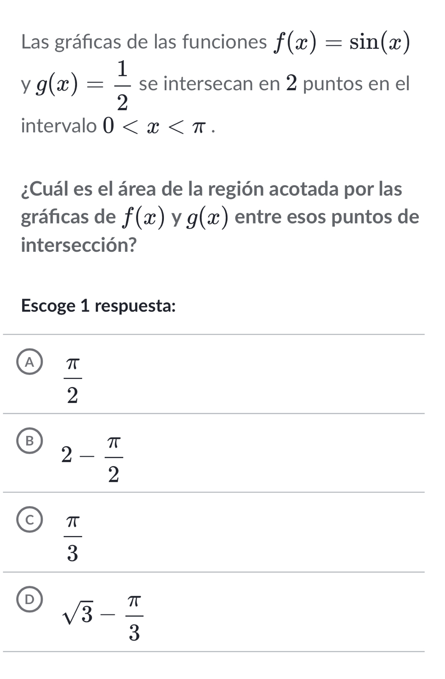The image size is (445, 679).
Task: Select answer choice B radio button
Action: click(x=30, y=441)
